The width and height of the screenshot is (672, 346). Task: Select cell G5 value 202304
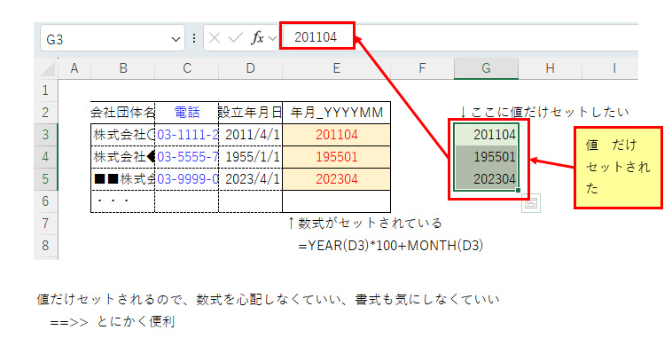click(x=486, y=179)
